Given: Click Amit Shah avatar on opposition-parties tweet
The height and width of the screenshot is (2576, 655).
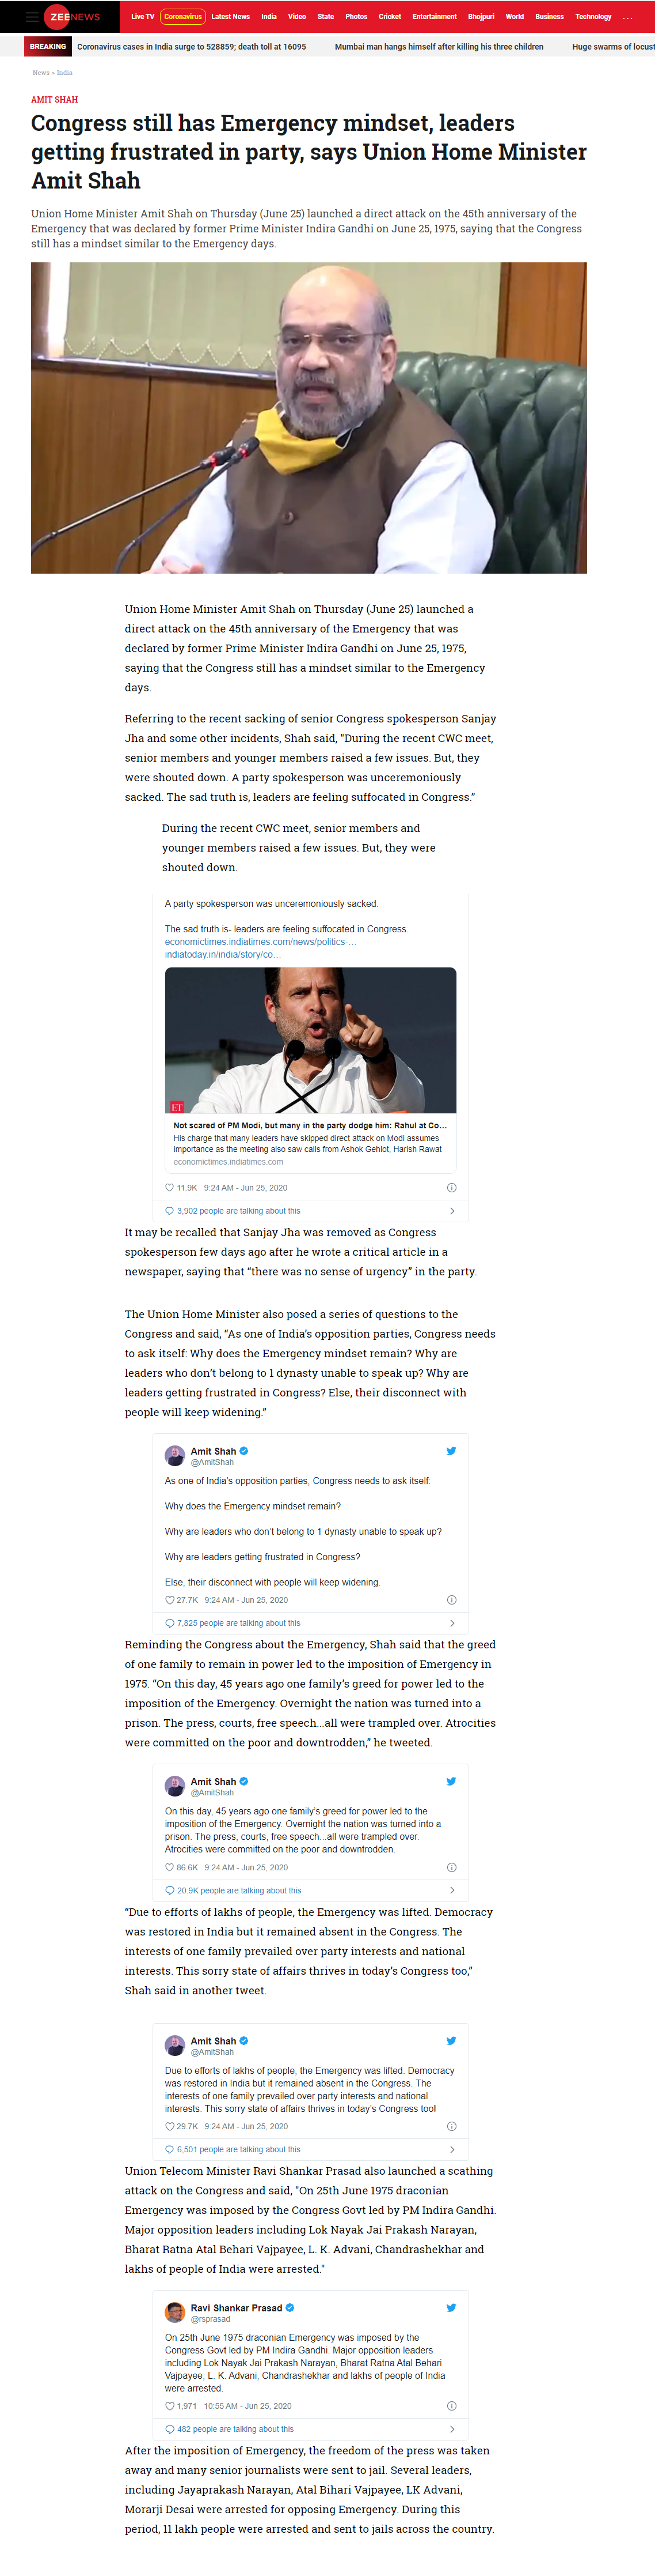Looking at the screenshot, I should tap(175, 1455).
